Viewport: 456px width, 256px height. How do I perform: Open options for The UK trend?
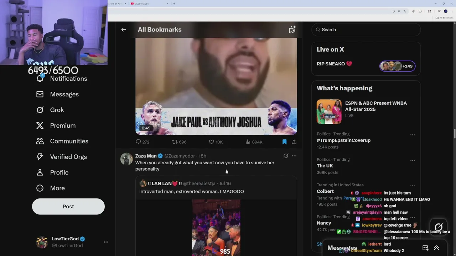click(x=413, y=160)
